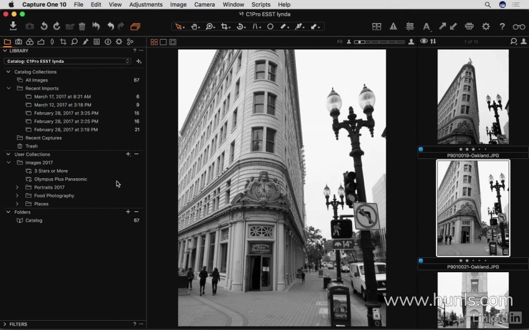Toggle the grid overlay icon
Image resolution: width=529 pixels, height=330 pixels.
[410, 26]
